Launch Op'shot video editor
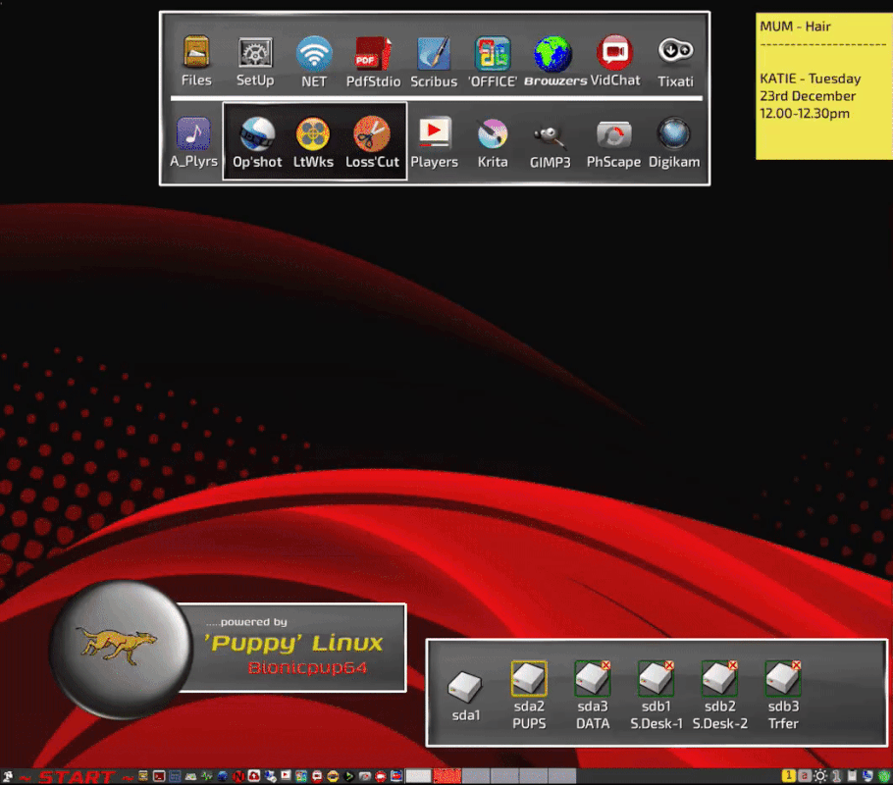 (x=257, y=134)
